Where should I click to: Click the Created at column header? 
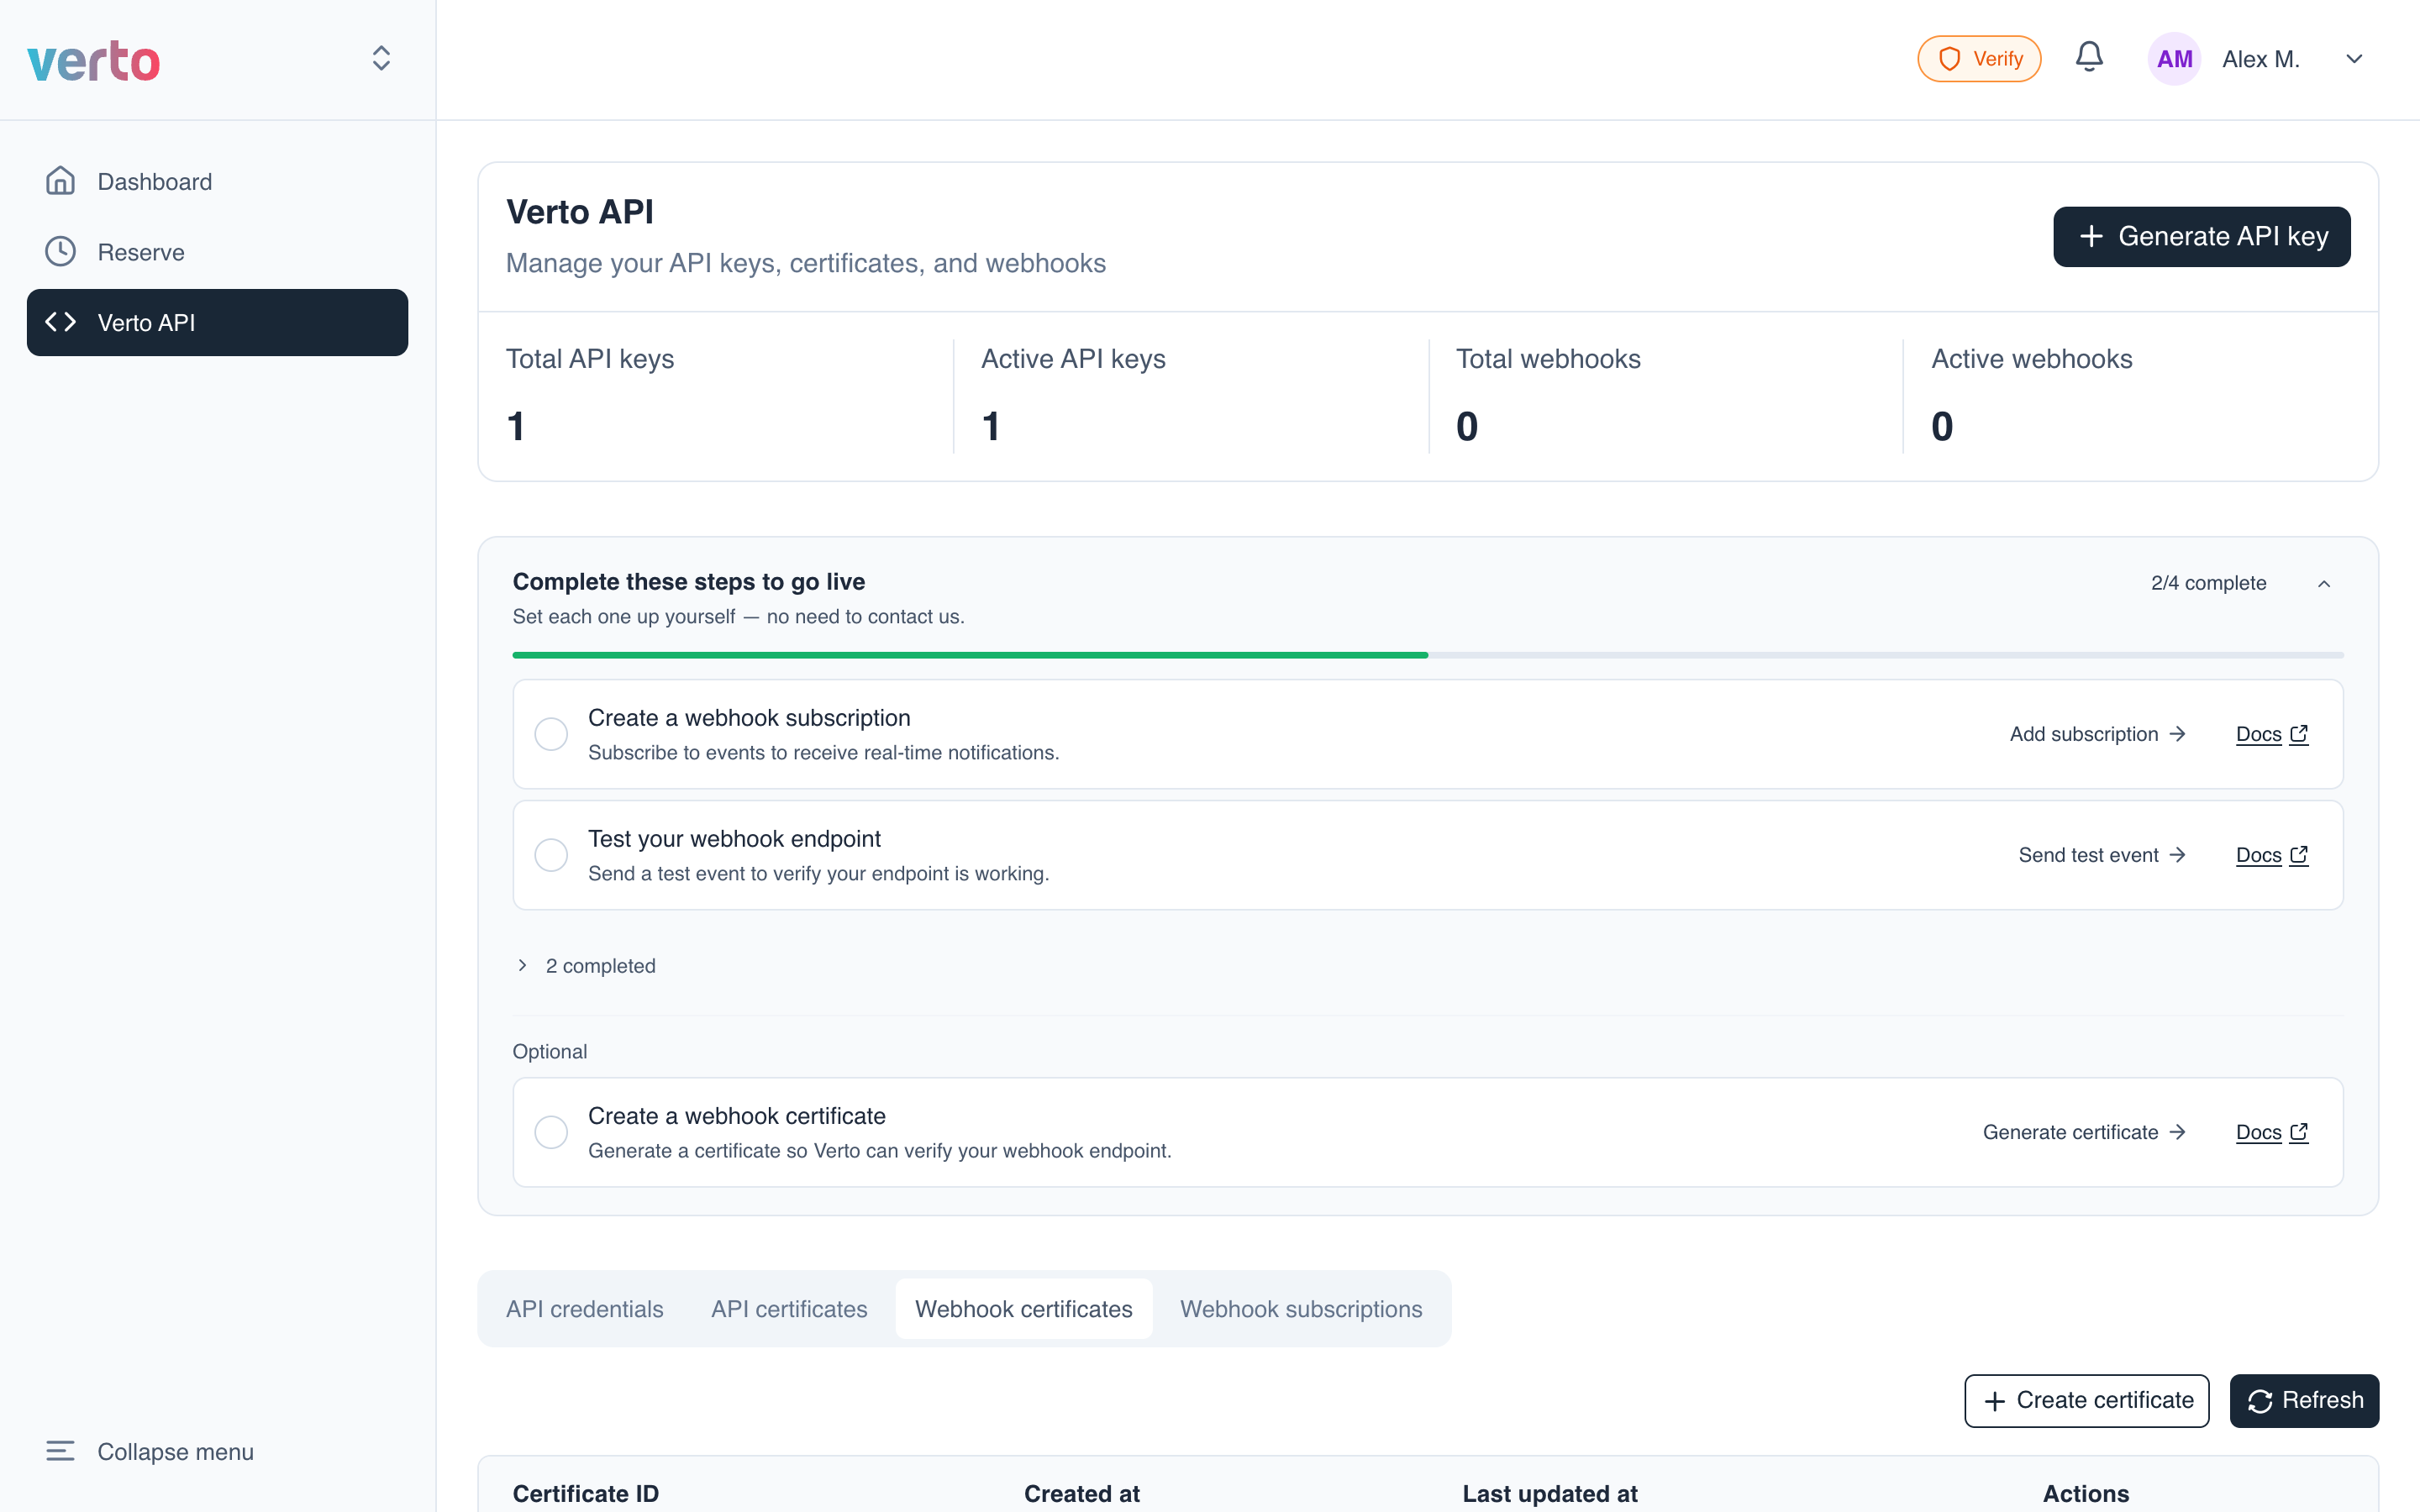tap(1081, 1494)
